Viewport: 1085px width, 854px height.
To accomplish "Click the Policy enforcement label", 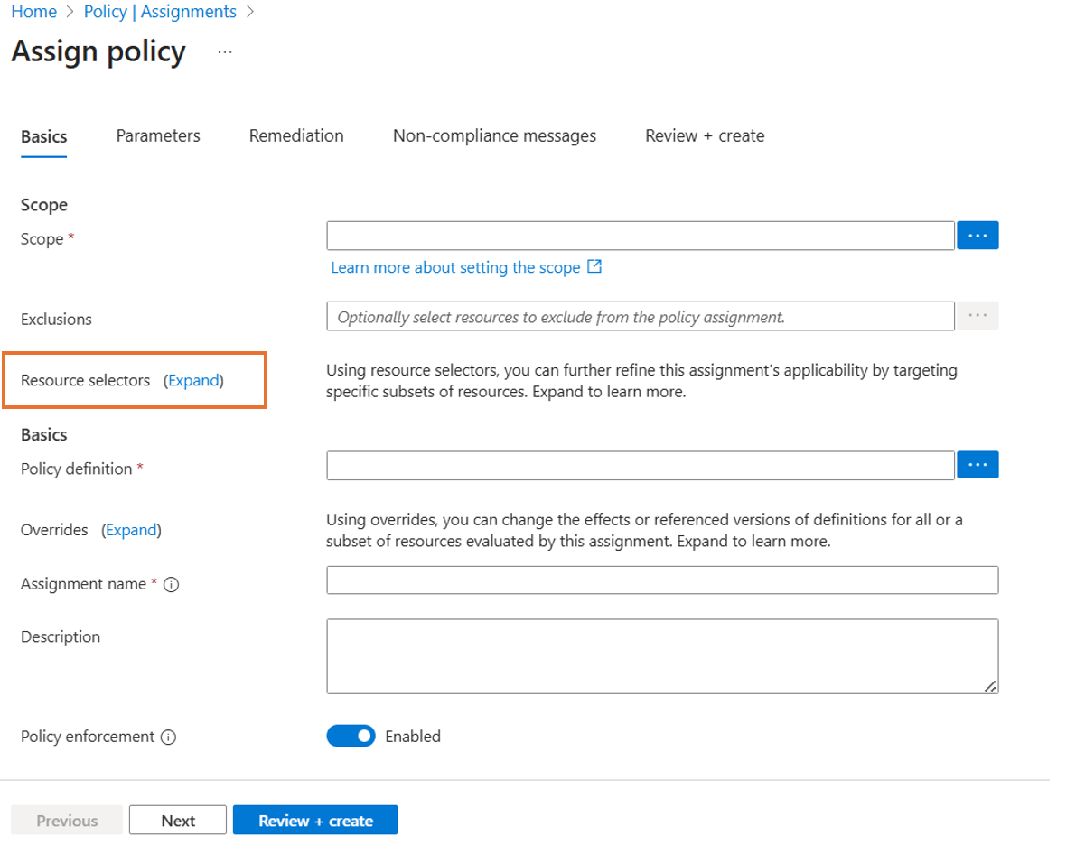I will [88, 737].
